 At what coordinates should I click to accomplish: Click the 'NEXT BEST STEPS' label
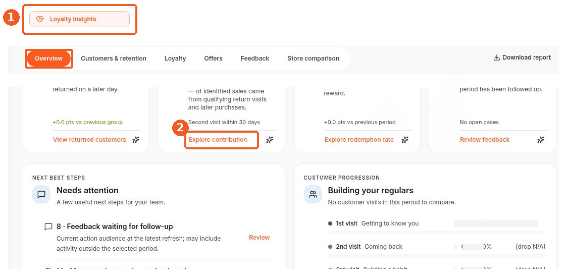[59, 178]
